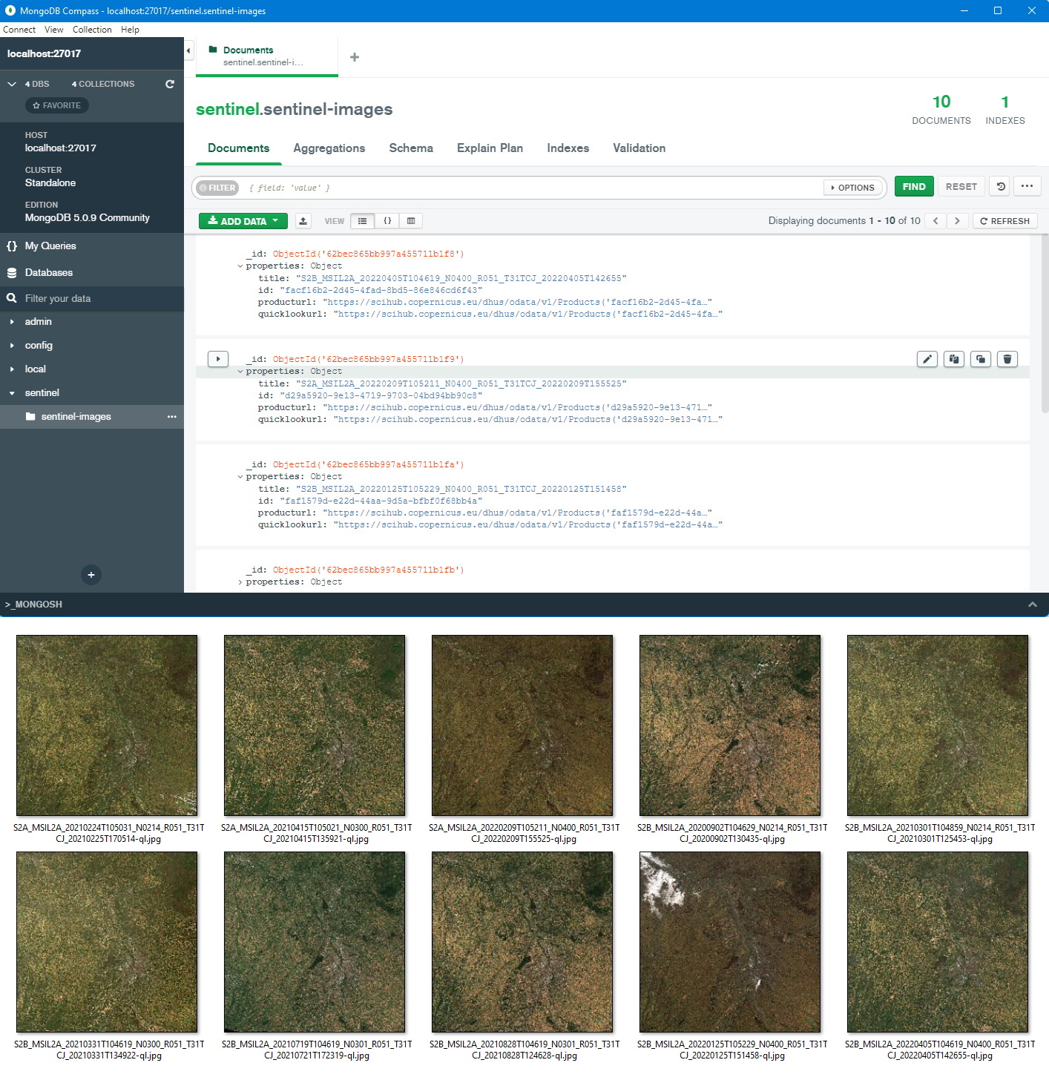Open the Databases overview

(49, 272)
